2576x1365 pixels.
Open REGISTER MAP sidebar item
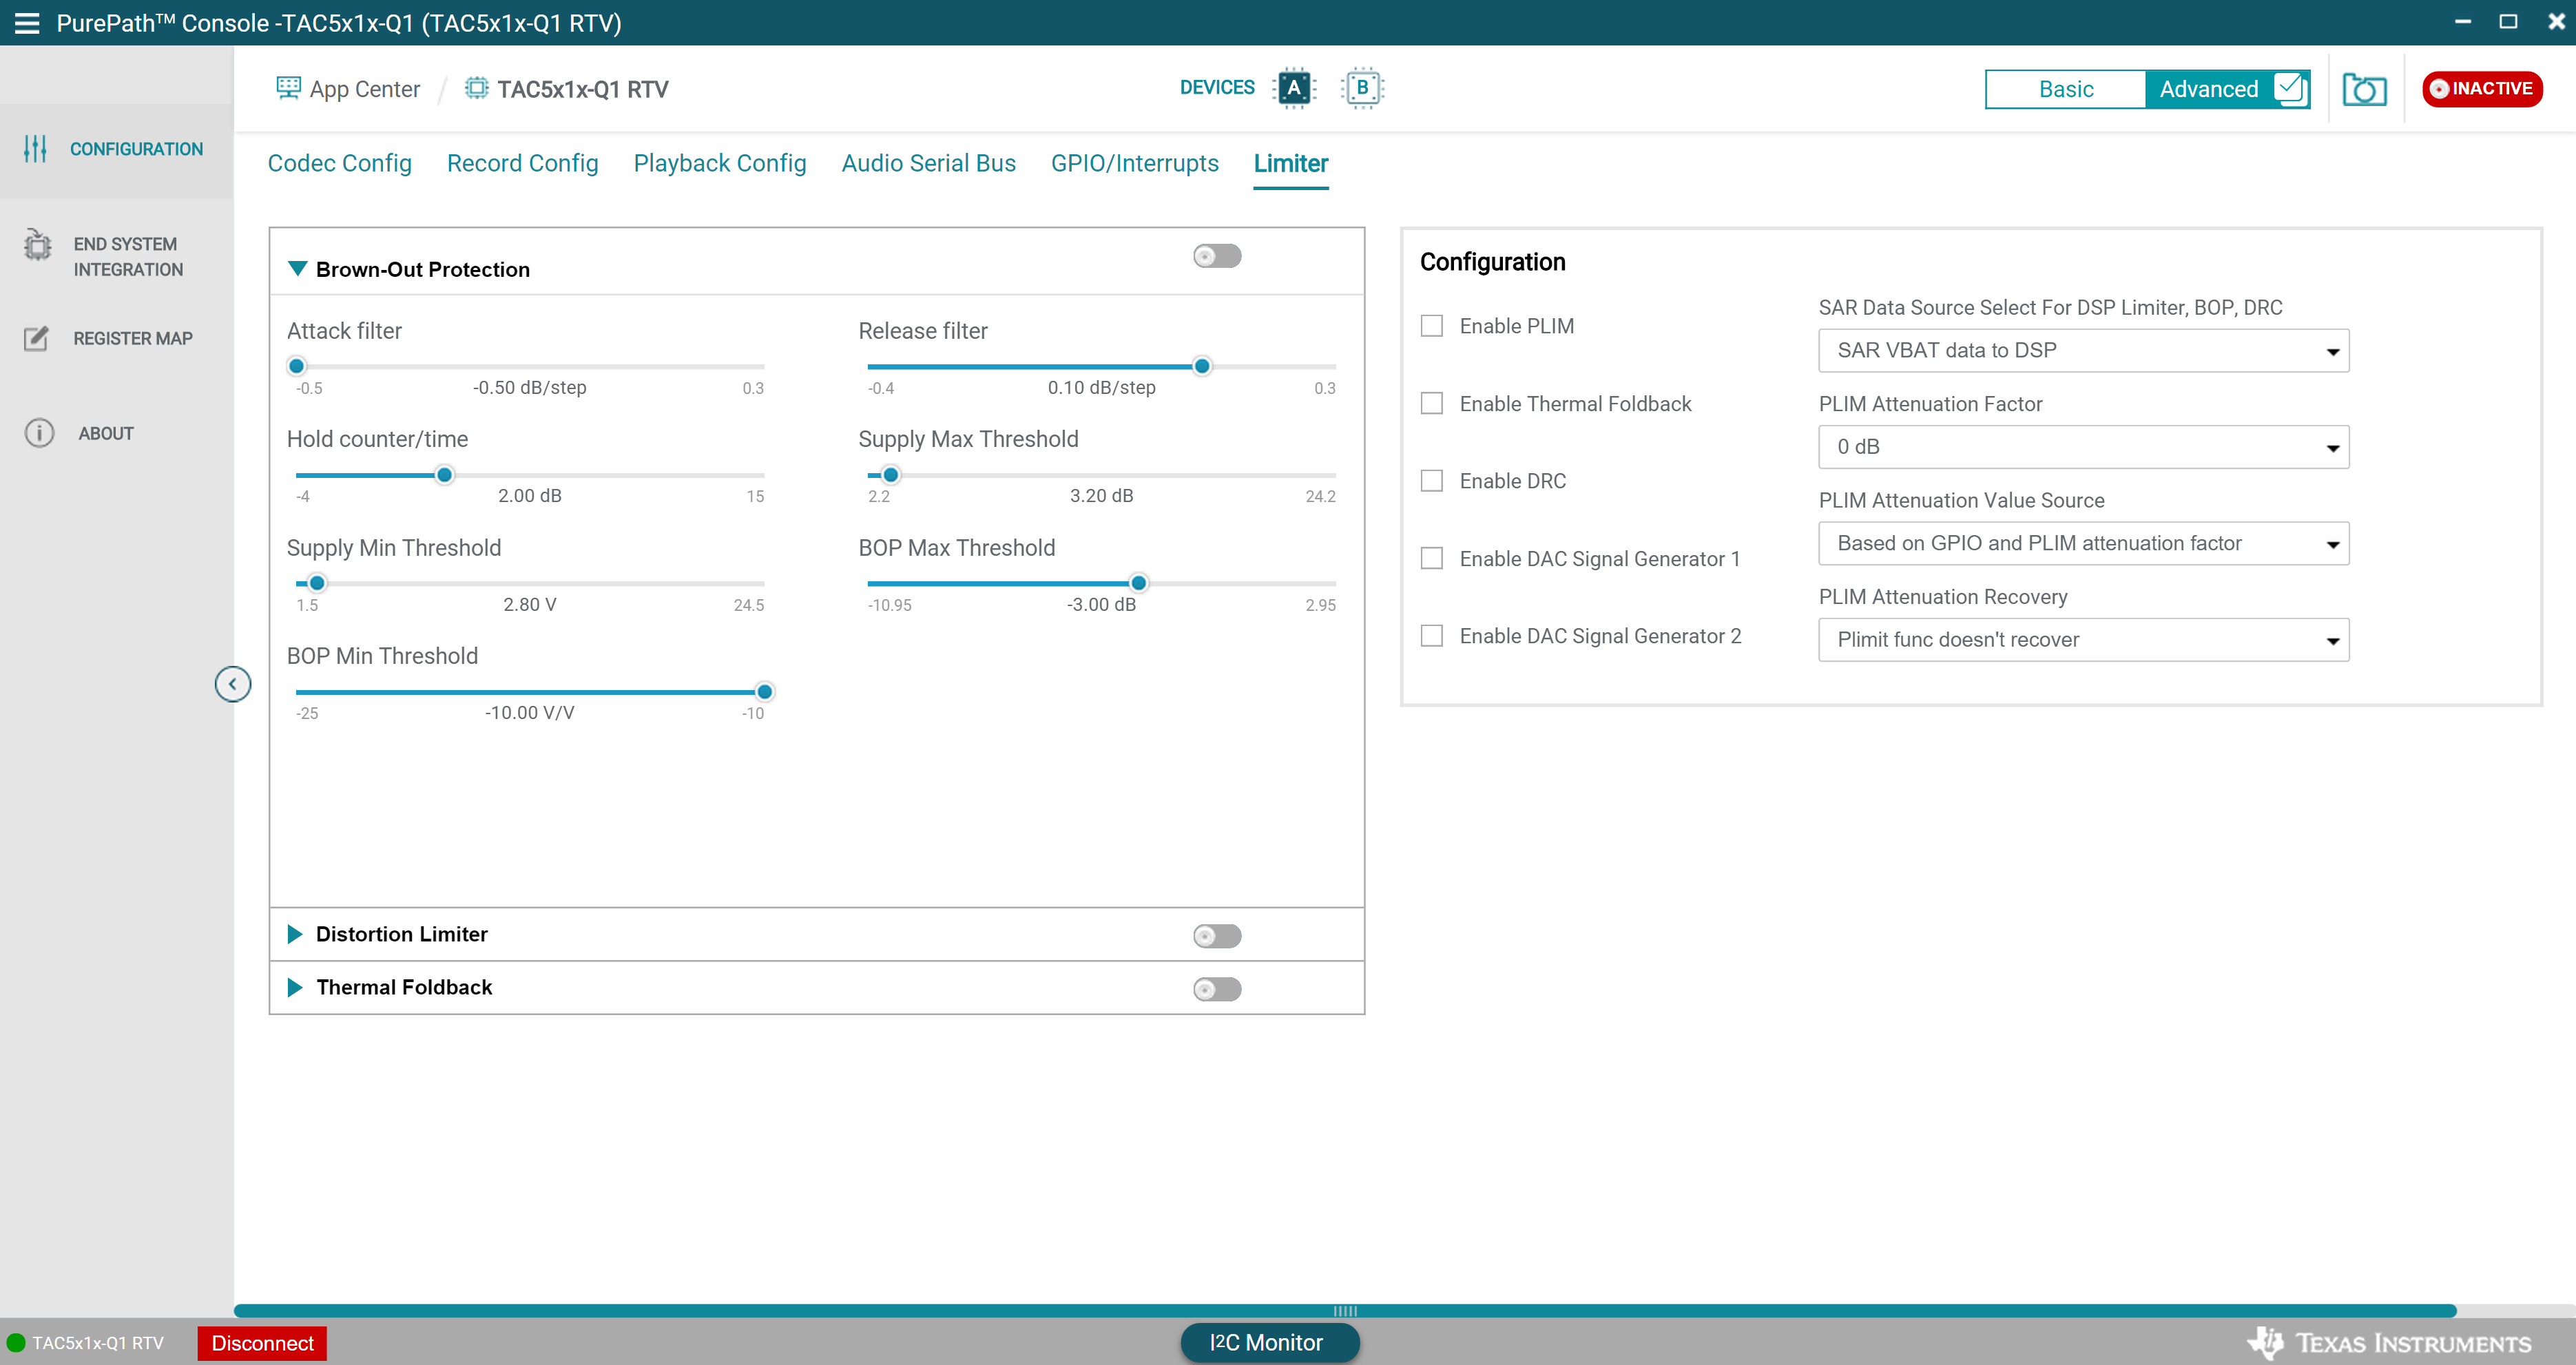[x=117, y=338]
